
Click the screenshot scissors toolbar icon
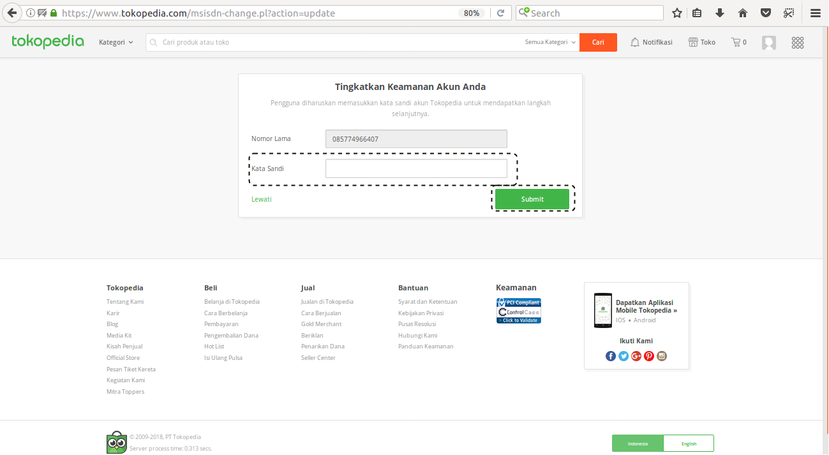point(789,13)
